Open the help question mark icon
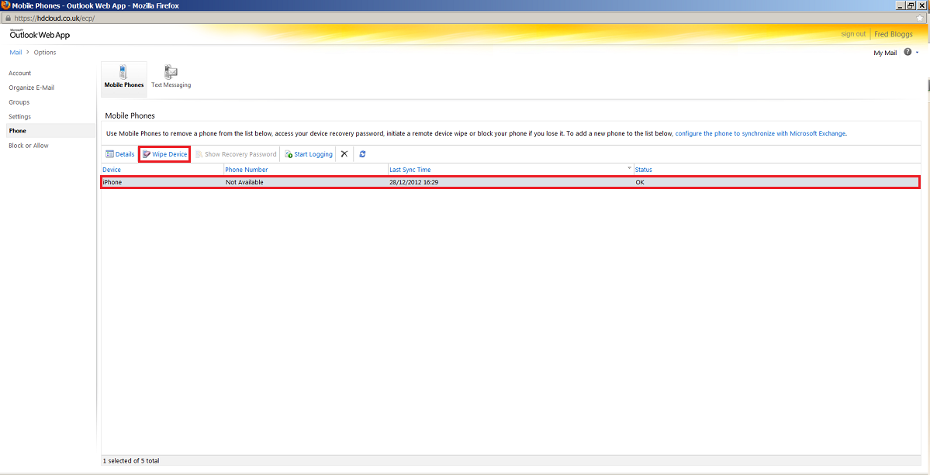This screenshot has height=475, width=930. pyautogui.click(x=908, y=52)
